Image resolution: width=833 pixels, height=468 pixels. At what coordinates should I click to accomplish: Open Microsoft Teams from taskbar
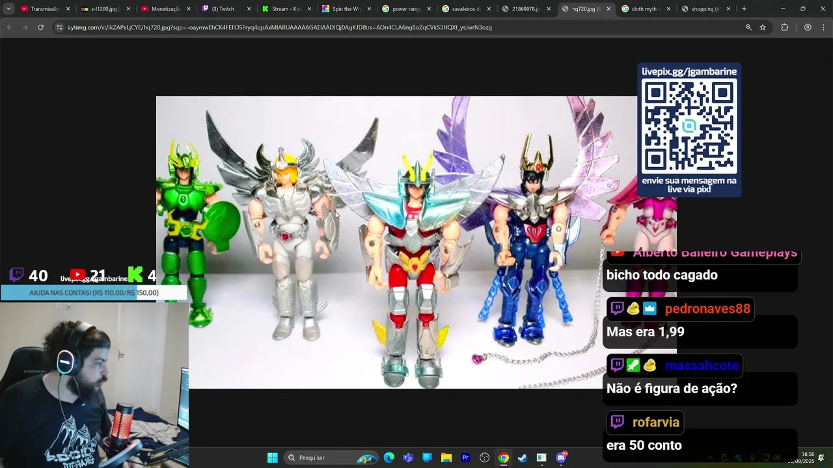[x=408, y=458]
